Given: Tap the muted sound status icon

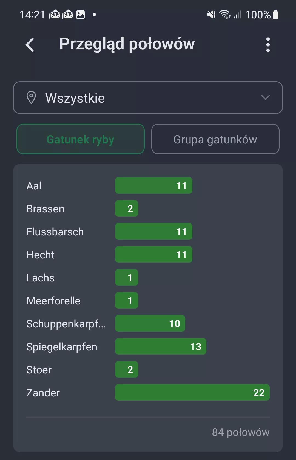Looking at the screenshot, I should point(211,15).
